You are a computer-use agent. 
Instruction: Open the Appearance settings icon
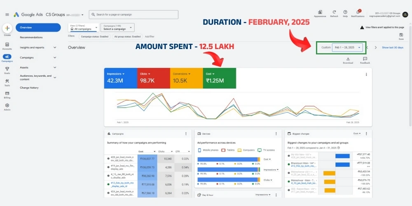point(320,12)
